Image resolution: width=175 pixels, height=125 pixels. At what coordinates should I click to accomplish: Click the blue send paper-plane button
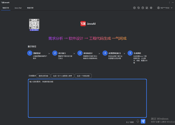pyautogui.click(x=143, y=121)
